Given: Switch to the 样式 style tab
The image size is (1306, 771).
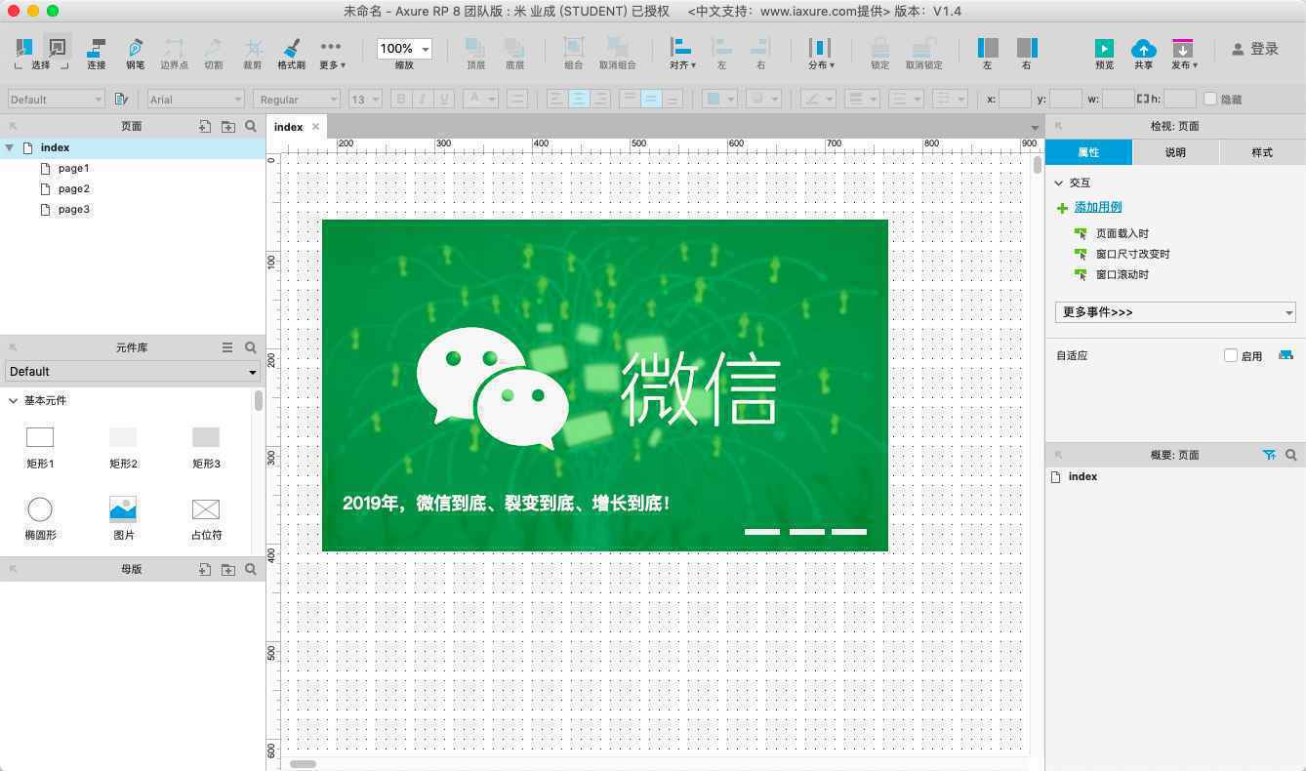Looking at the screenshot, I should point(1262,152).
